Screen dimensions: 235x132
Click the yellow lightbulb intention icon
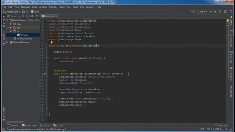tap(51, 43)
